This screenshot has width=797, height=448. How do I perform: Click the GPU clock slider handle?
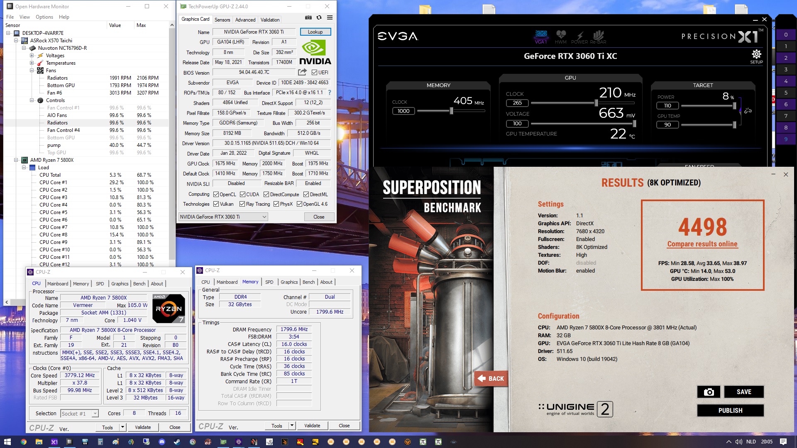(x=596, y=102)
